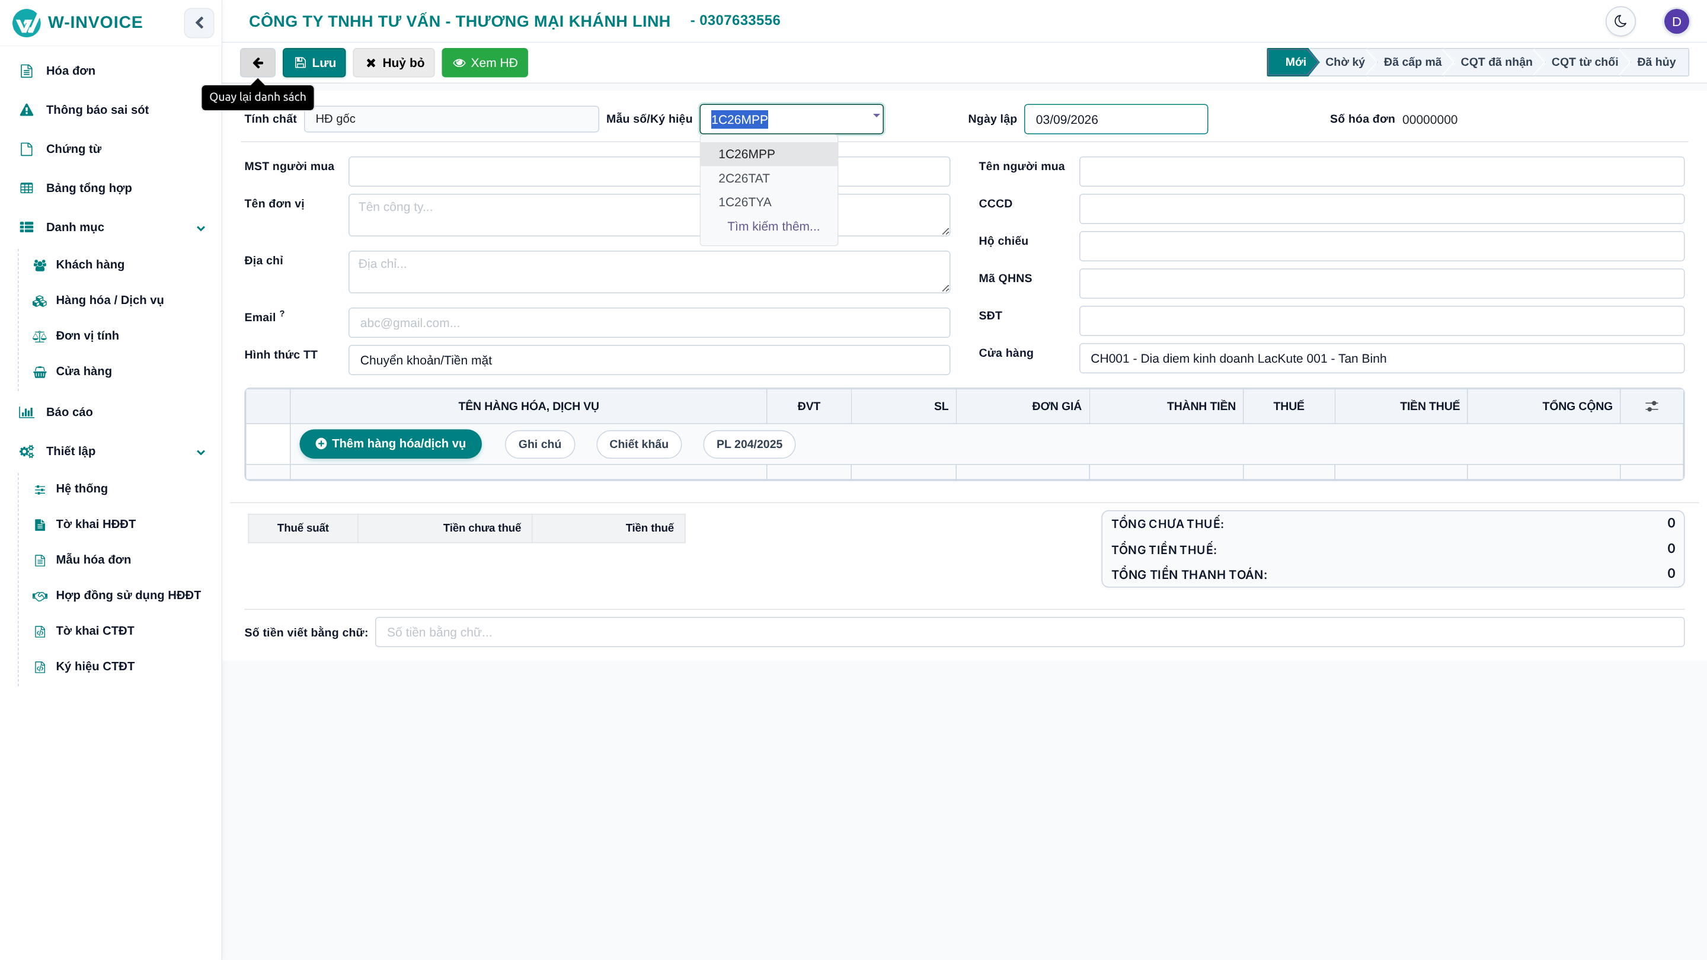The height and width of the screenshot is (960, 1707).
Task: Click the back arrow to return to list
Action: 258,62
